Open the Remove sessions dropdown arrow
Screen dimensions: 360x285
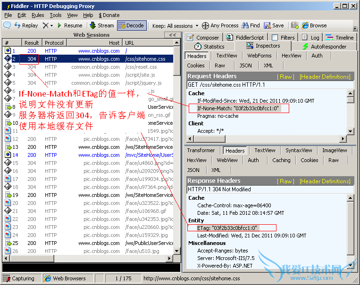click(51, 25)
